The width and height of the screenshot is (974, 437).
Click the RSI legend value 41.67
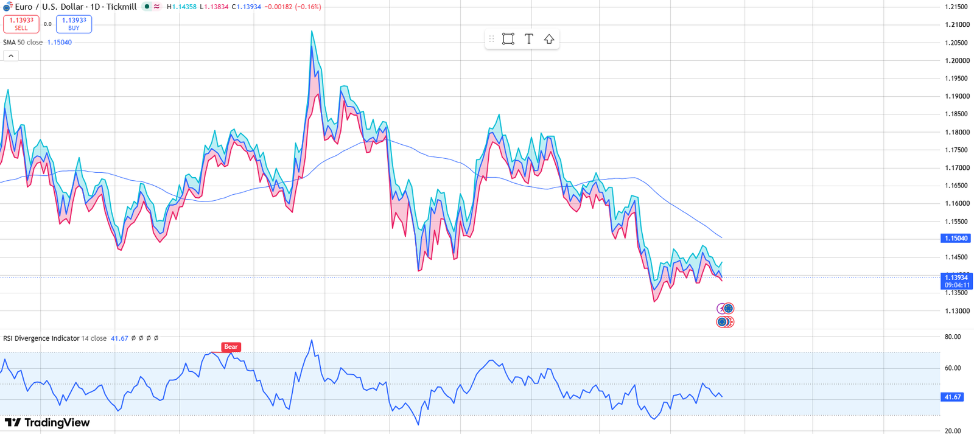(x=119, y=338)
